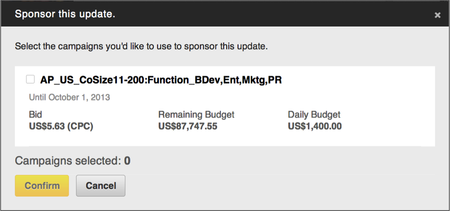Click the 'Select the campaigns' instruction text
The width and height of the screenshot is (450, 211).
pos(141,46)
